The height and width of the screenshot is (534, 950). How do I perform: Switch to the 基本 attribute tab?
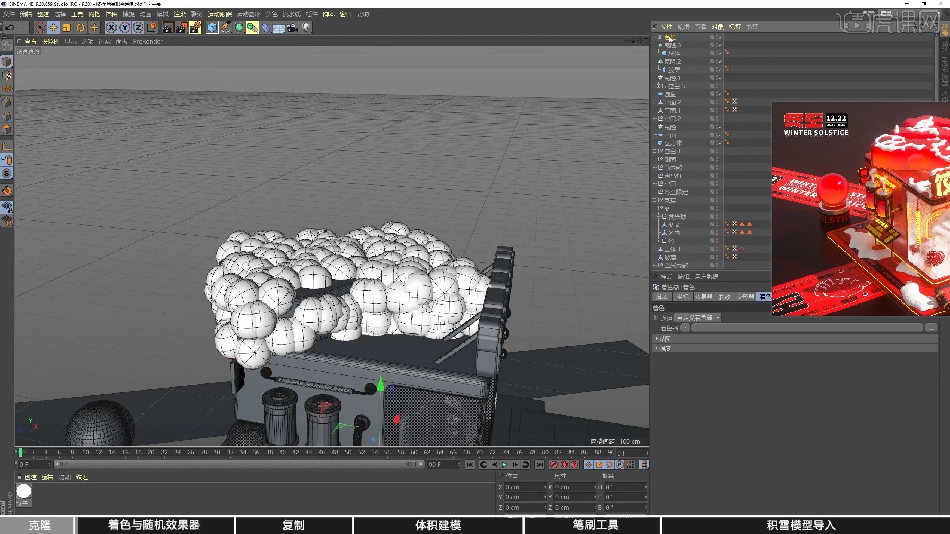click(662, 297)
